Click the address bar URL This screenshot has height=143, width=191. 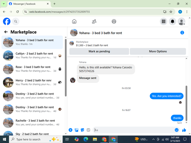60,12
